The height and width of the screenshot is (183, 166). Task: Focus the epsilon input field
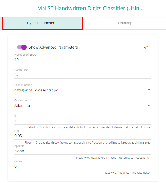pos(83,151)
